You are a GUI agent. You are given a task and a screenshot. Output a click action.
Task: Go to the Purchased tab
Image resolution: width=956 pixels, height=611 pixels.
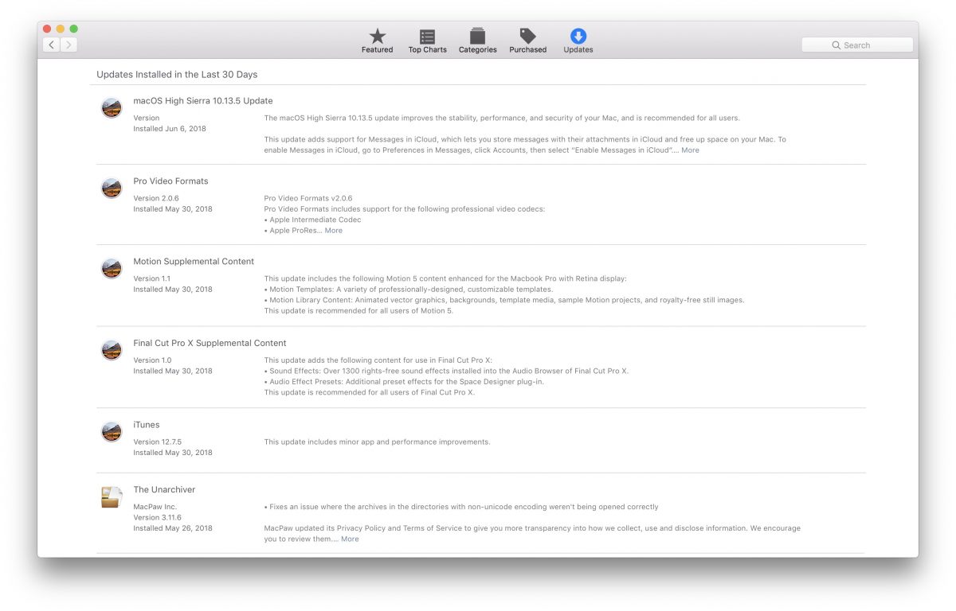point(527,41)
